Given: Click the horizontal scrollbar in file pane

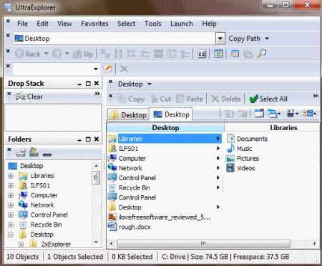Looking at the screenshot, I should (203, 244).
